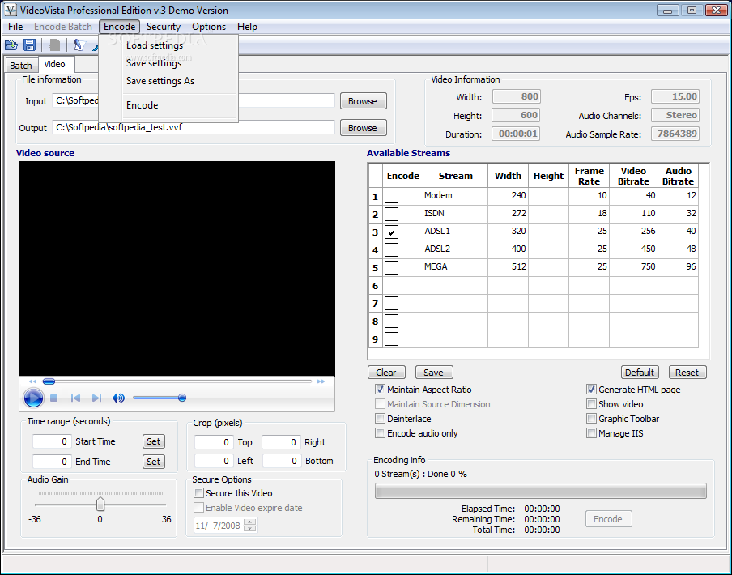Viewport: 732px width, 575px height.
Task: Click the Crop Left input field
Action: click(214, 461)
